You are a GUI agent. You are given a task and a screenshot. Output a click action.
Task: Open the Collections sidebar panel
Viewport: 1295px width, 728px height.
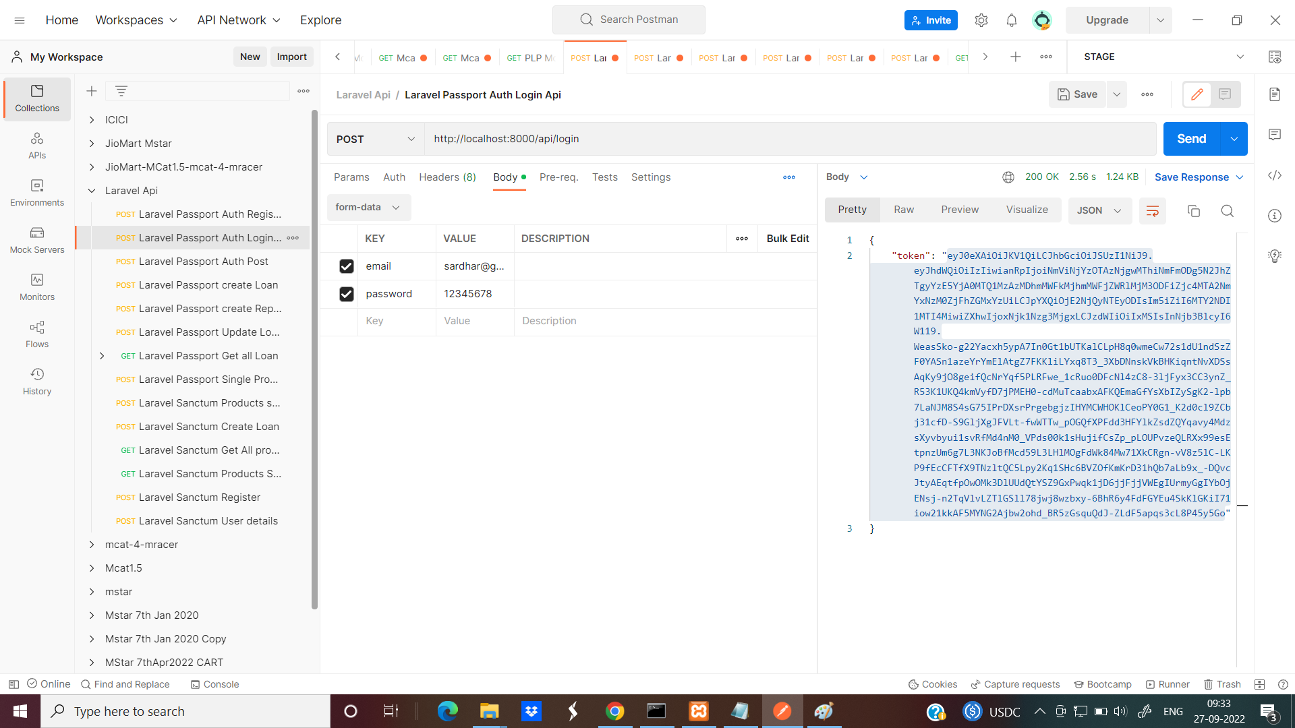(37, 99)
